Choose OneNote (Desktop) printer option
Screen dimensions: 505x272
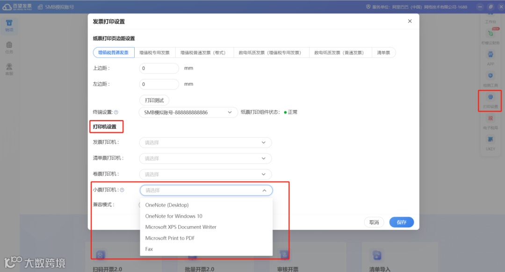pos(206,205)
